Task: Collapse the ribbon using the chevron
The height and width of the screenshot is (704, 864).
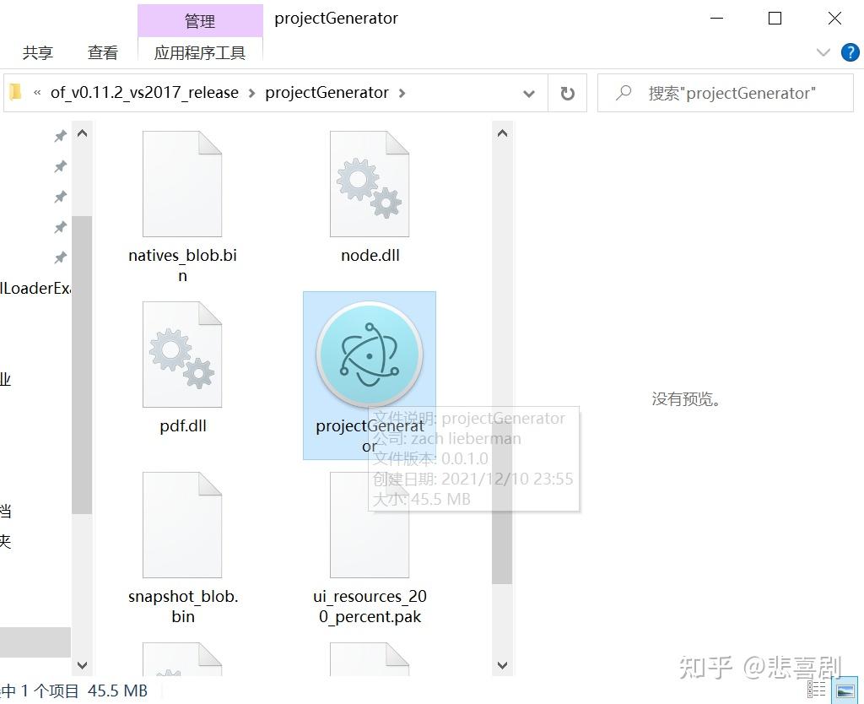Action: coord(823,51)
